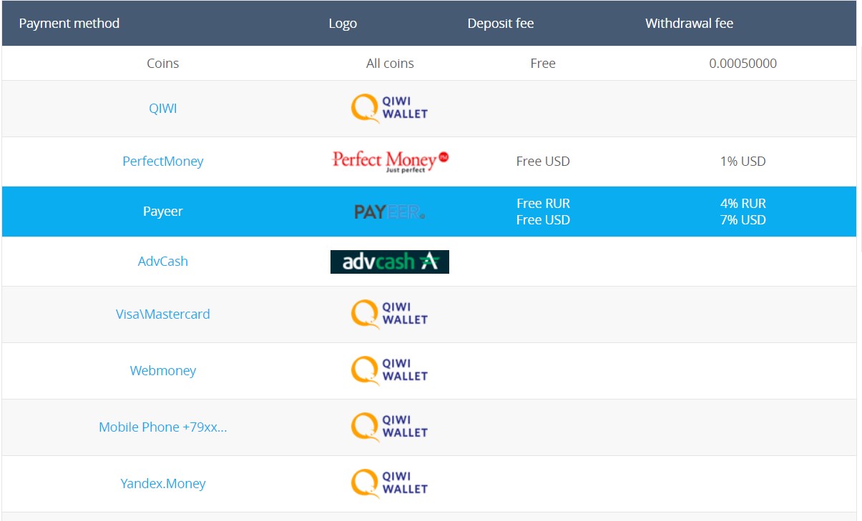
Task: Click the advcash logo
Action: (x=390, y=262)
